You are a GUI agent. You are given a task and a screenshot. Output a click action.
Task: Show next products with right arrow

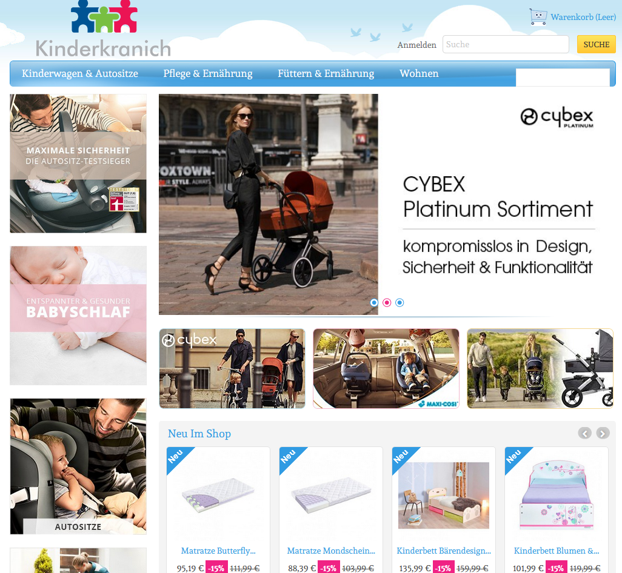603,433
